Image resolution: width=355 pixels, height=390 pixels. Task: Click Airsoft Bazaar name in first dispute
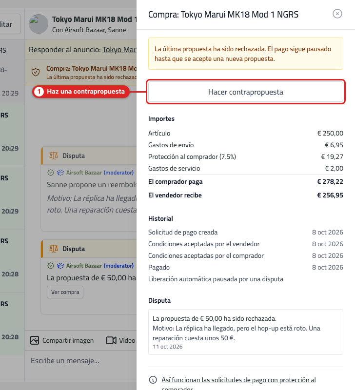point(84,173)
